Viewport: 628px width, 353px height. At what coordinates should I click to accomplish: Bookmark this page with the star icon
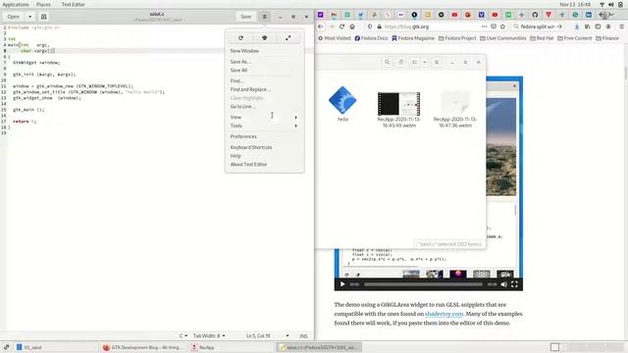point(502,26)
